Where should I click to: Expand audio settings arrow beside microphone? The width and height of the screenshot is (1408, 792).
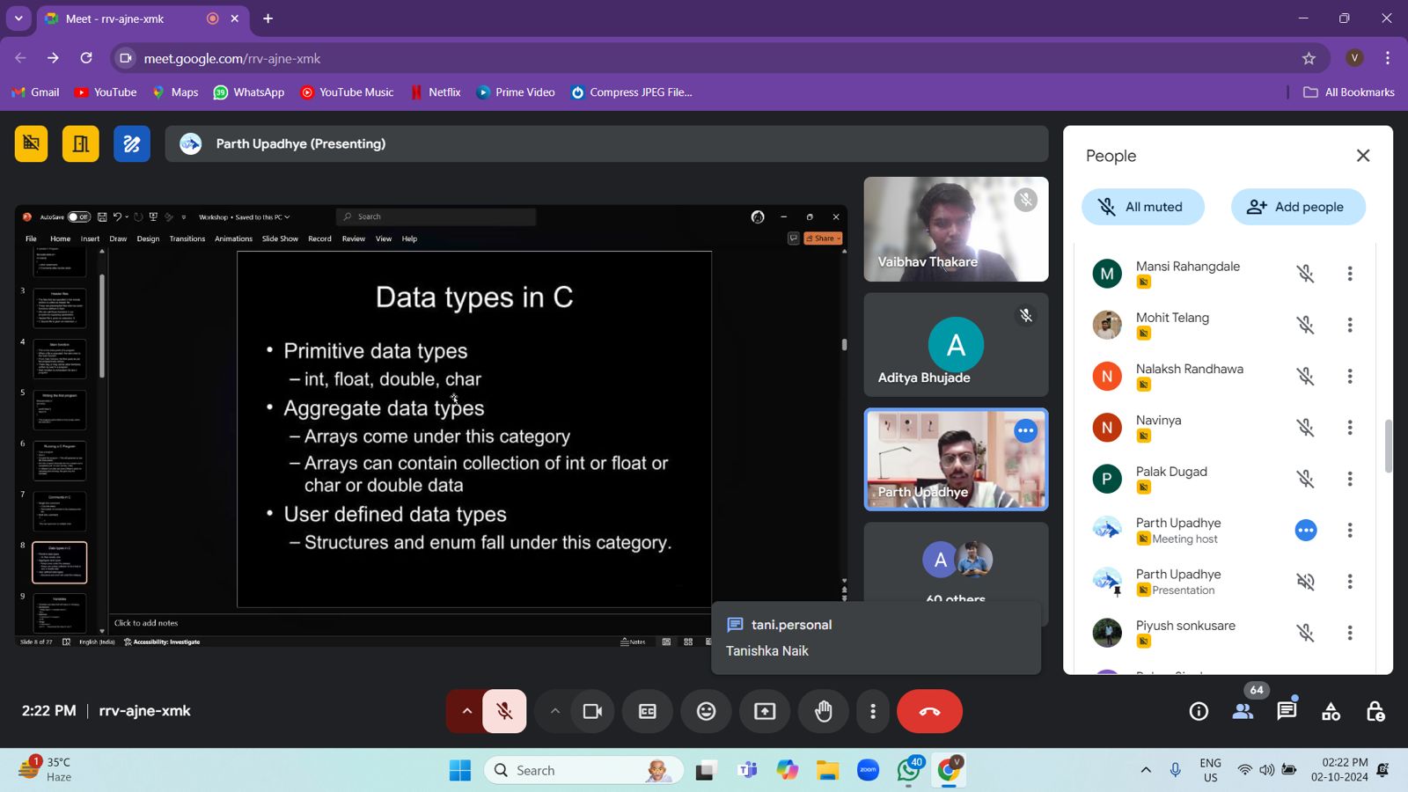click(x=466, y=711)
